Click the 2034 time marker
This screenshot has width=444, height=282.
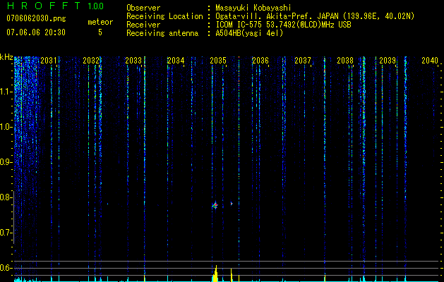coord(176,60)
